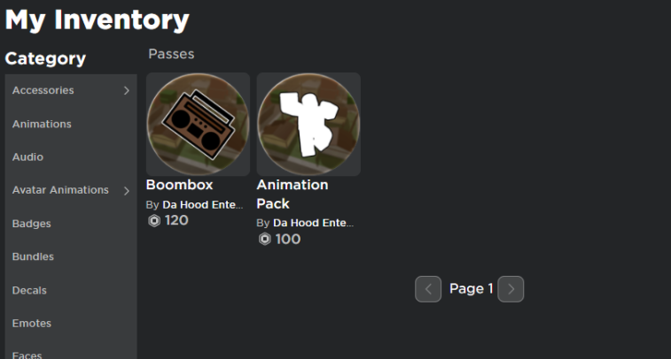Select the Animations category
This screenshot has height=359, width=671.
click(42, 124)
